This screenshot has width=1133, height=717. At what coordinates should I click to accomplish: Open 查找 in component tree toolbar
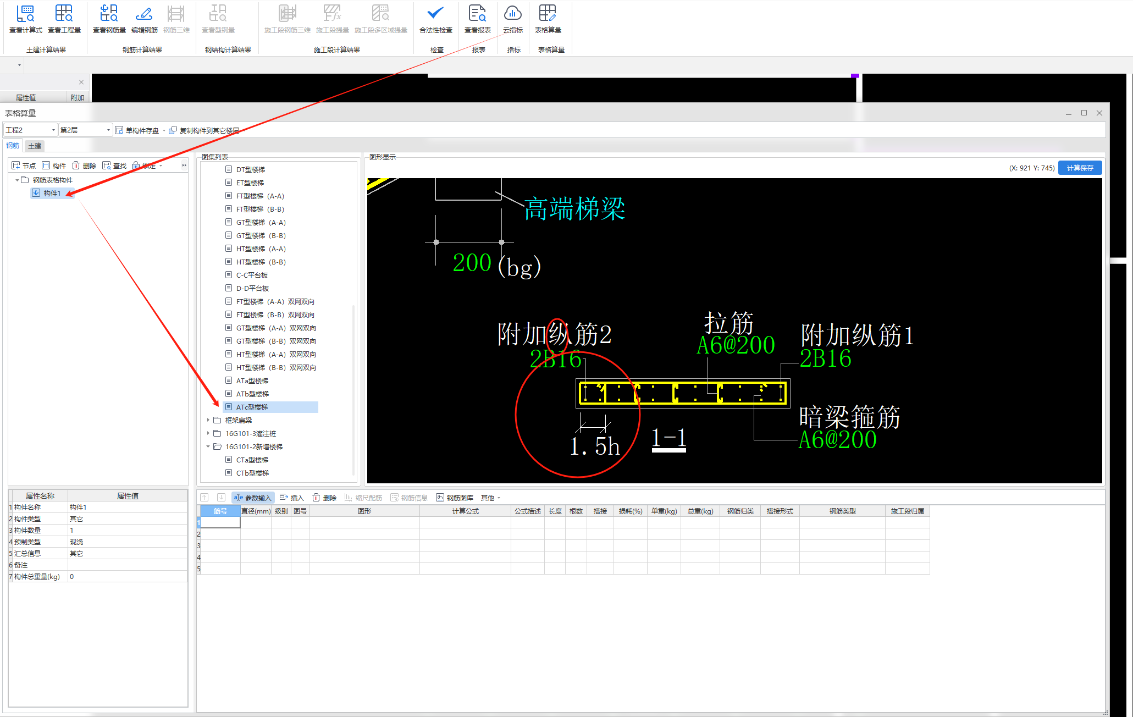[x=115, y=166]
